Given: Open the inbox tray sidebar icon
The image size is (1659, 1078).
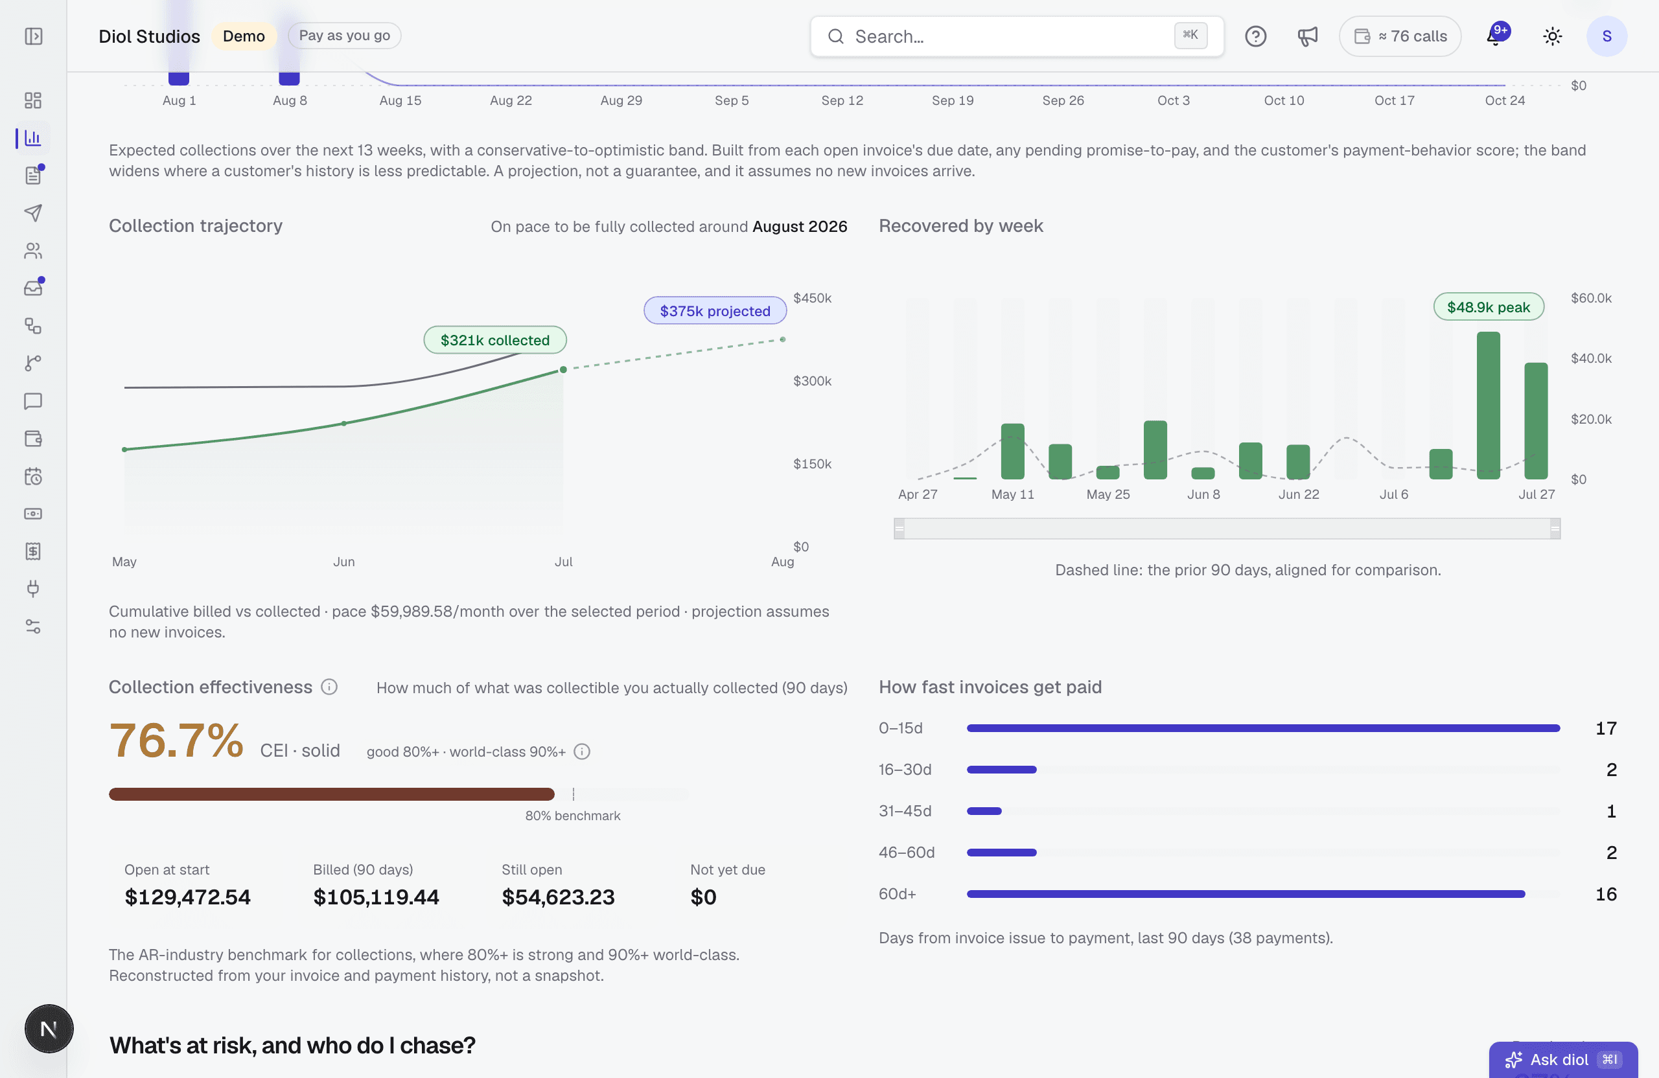Looking at the screenshot, I should (33, 288).
